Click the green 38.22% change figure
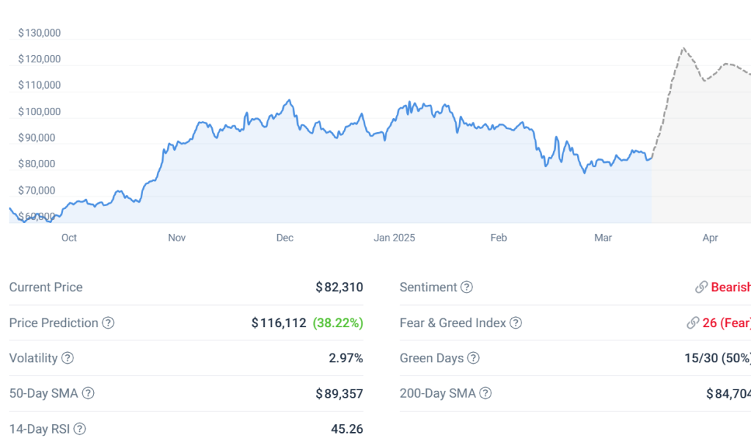The image size is (751, 446). tap(337, 323)
